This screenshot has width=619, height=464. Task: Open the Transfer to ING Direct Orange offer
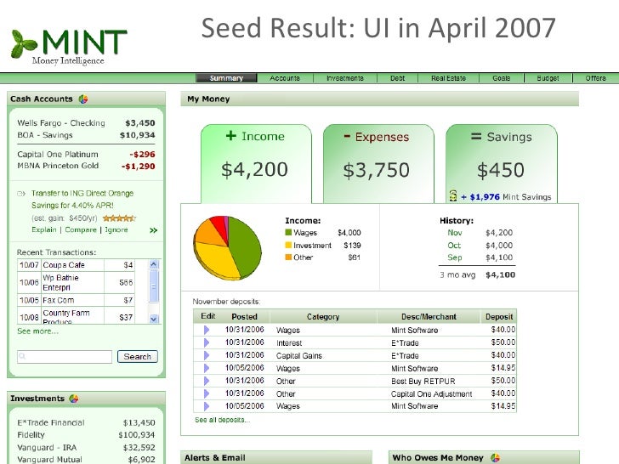pyautogui.click(x=82, y=199)
